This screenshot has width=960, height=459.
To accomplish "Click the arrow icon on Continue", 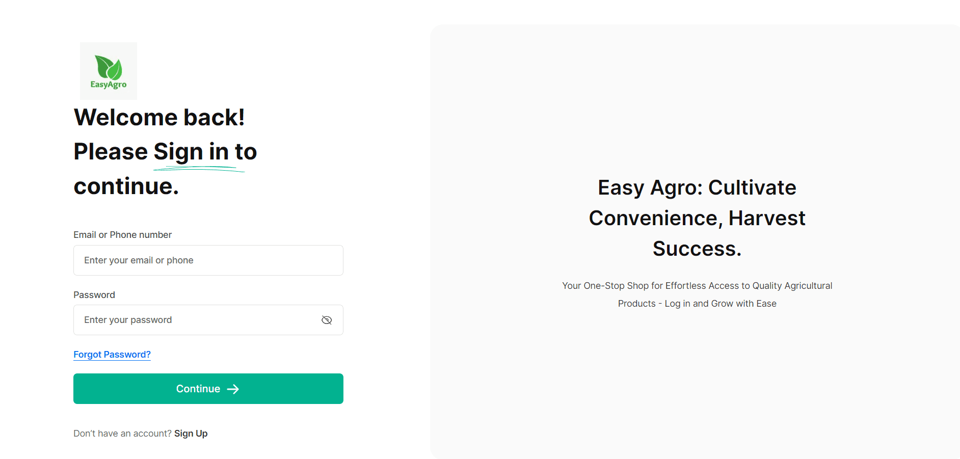I will (233, 389).
